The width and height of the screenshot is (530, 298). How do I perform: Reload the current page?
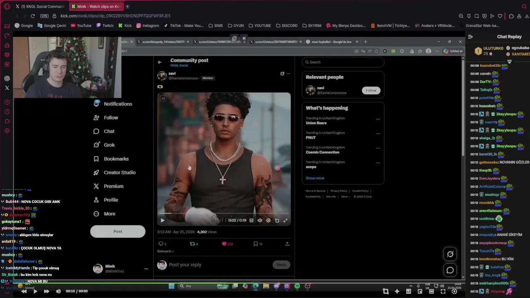[x=33, y=16]
